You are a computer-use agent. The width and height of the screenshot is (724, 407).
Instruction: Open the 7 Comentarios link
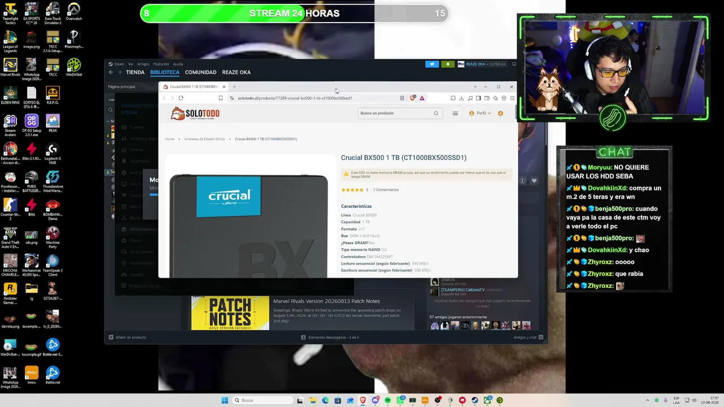pos(386,190)
